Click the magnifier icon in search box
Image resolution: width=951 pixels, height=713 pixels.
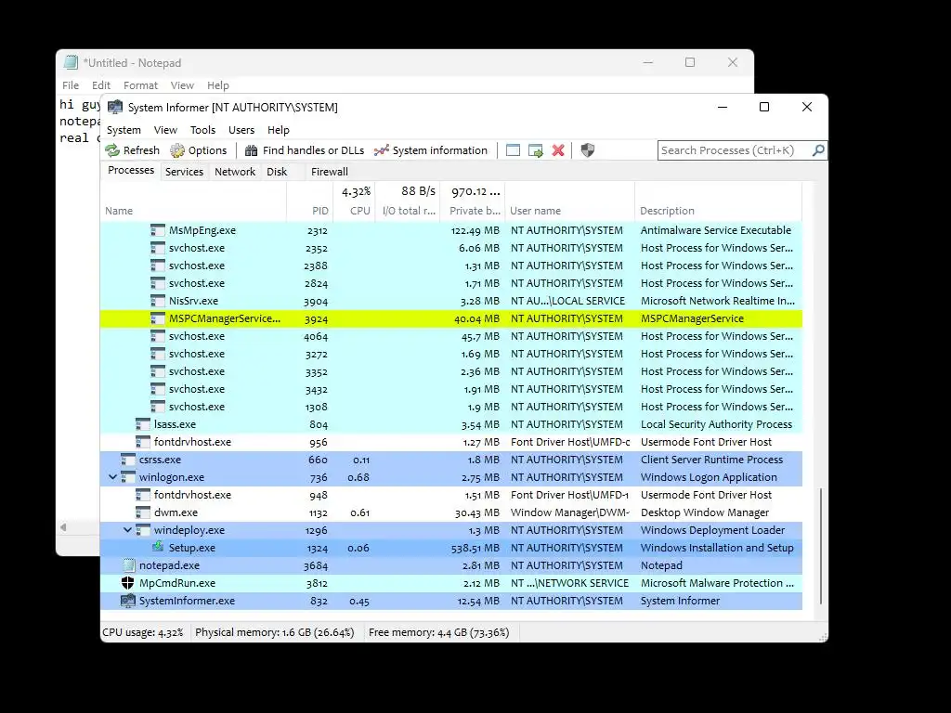pyautogui.click(x=818, y=149)
